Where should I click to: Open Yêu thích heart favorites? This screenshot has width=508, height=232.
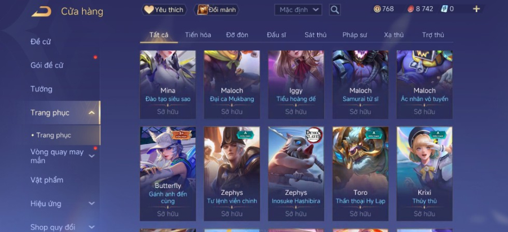point(164,10)
